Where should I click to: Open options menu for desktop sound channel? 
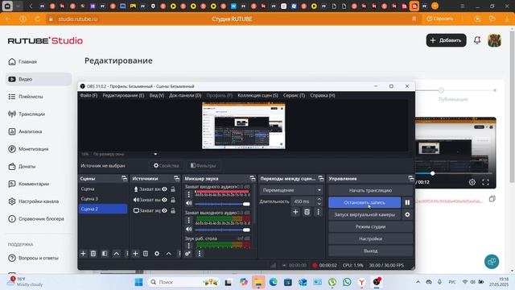tap(189, 245)
